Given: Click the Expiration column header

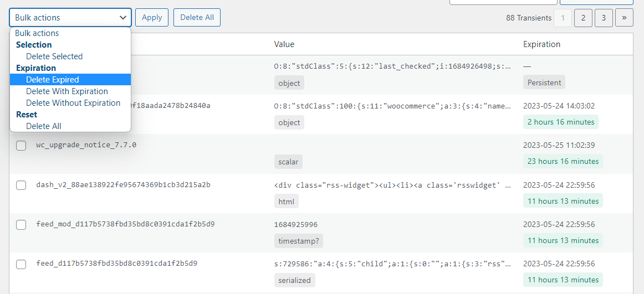Looking at the screenshot, I should (x=541, y=44).
